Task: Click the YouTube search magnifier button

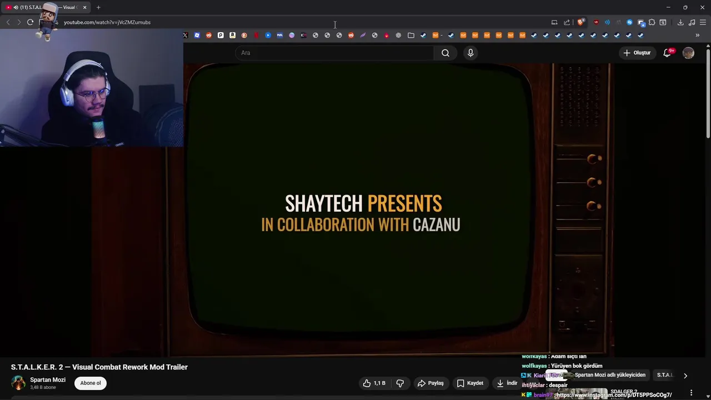Action: (445, 53)
